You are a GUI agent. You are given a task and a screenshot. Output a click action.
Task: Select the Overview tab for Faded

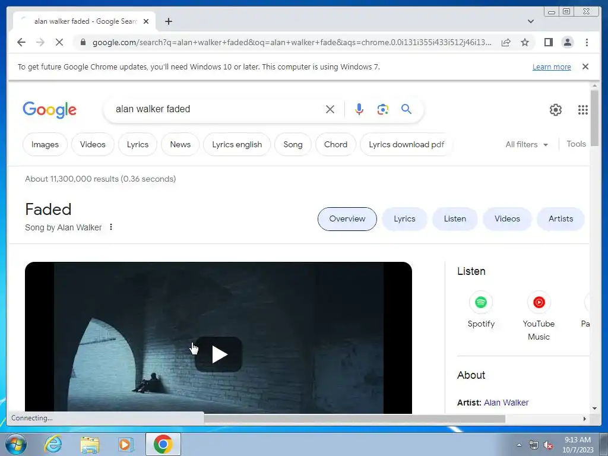[x=347, y=218]
